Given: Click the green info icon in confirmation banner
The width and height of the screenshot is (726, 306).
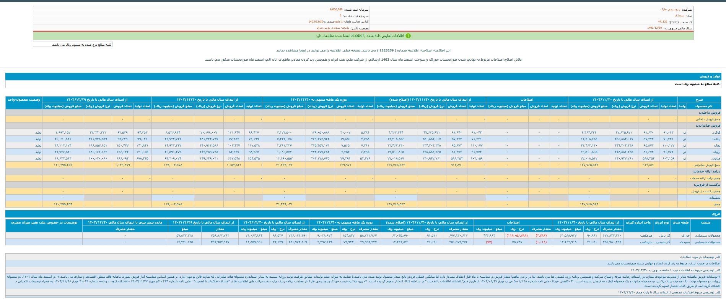Looking at the screenshot, I should click(408, 36).
